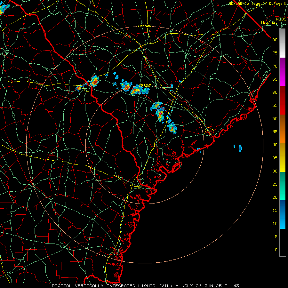Click the scale value 20

tap(275, 197)
